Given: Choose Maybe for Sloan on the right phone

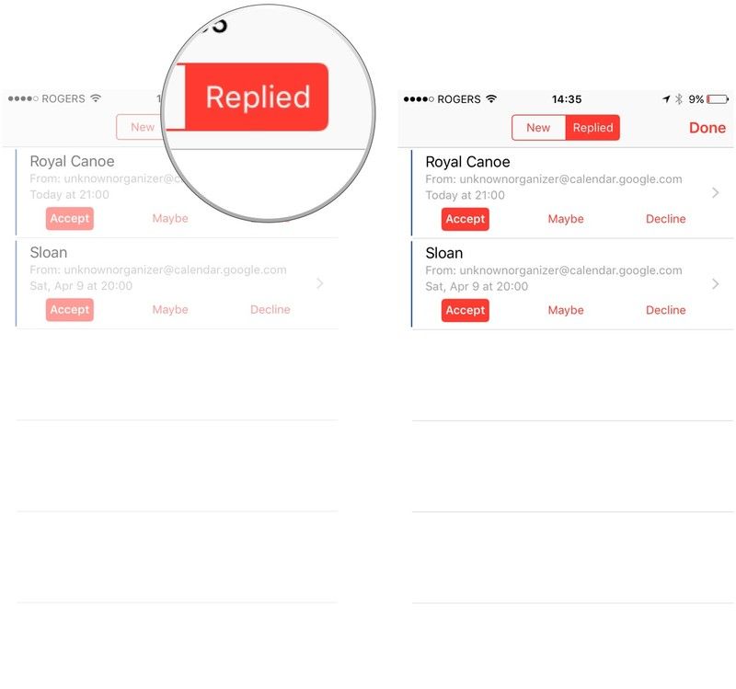Looking at the screenshot, I should coord(566,310).
